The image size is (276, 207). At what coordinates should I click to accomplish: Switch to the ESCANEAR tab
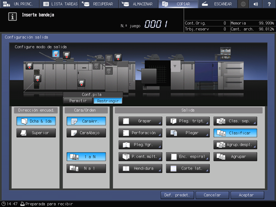tap(217, 4)
